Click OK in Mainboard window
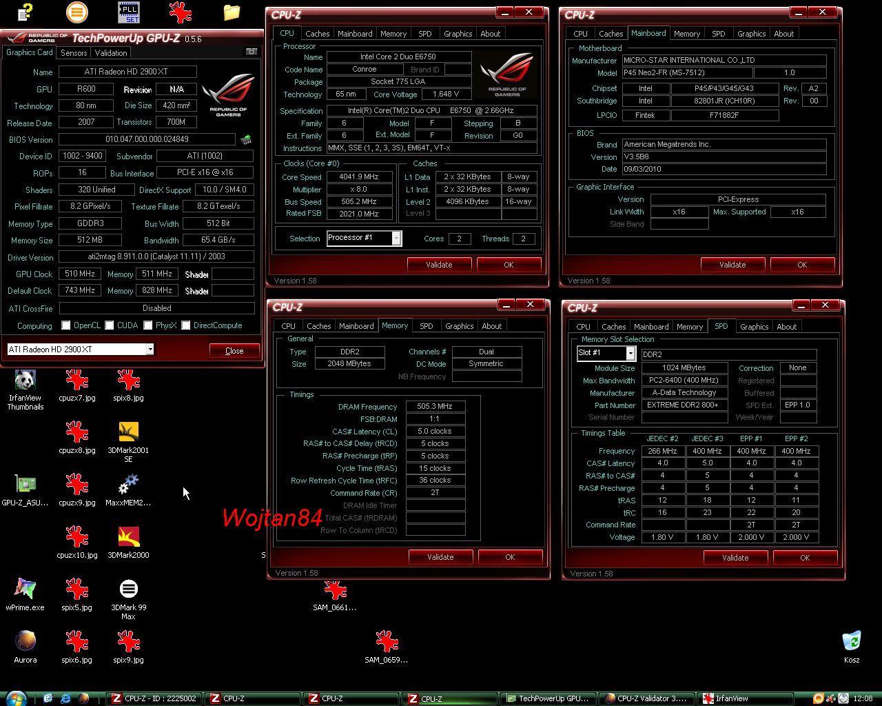The height and width of the screenshot is (706, 882). 802,264
